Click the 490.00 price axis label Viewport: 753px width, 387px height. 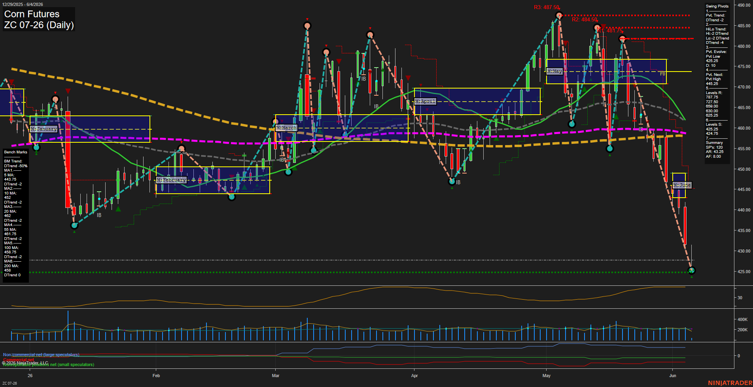point(744,5)
